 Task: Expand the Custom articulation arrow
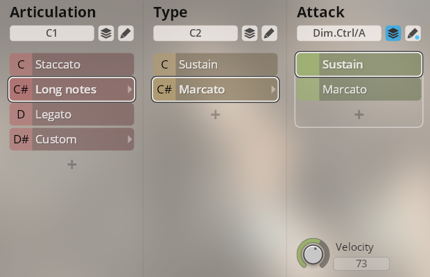[130, 139]
